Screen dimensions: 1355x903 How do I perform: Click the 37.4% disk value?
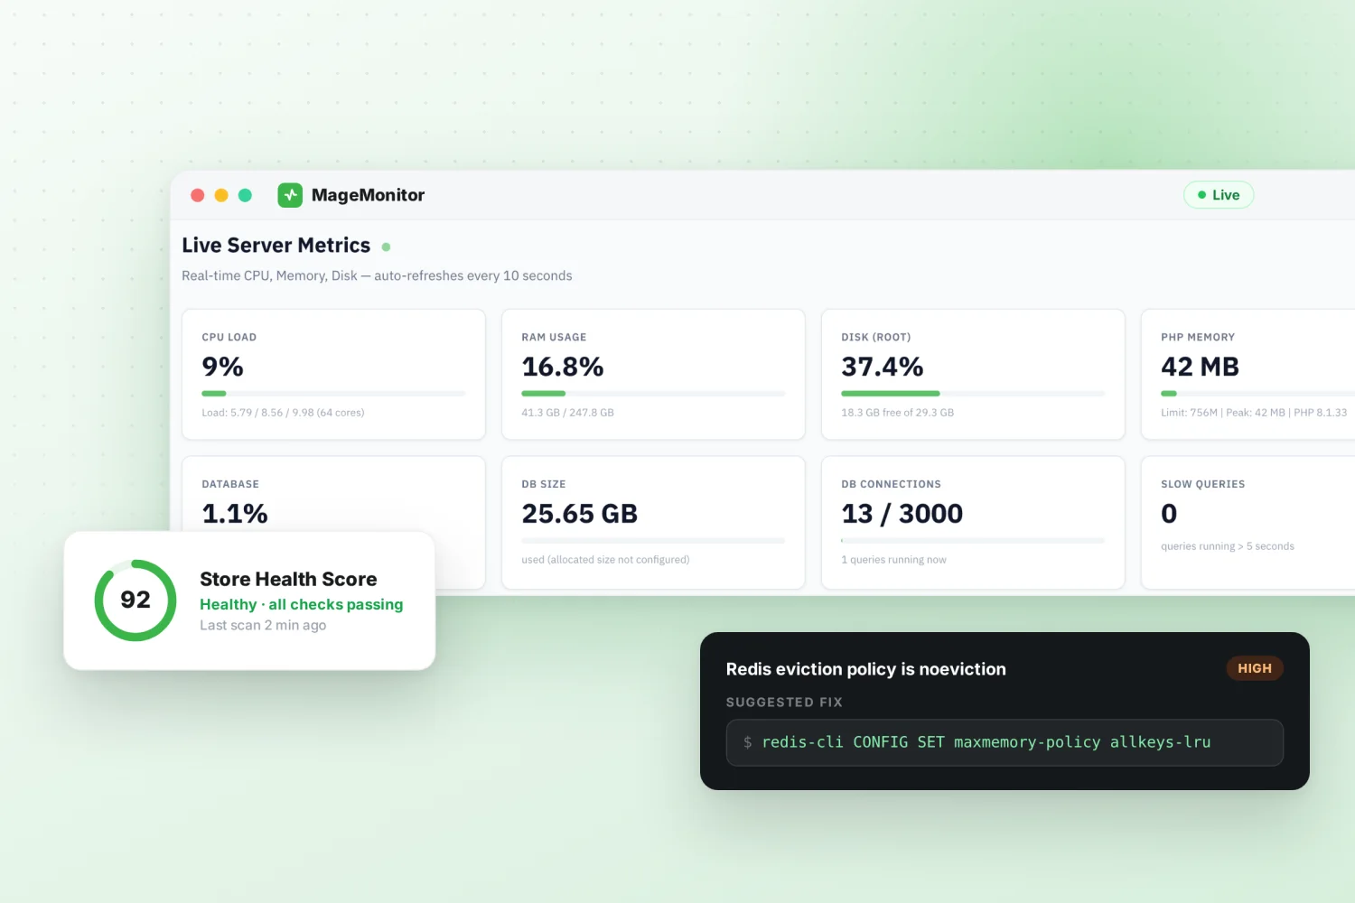click(882, 367)
